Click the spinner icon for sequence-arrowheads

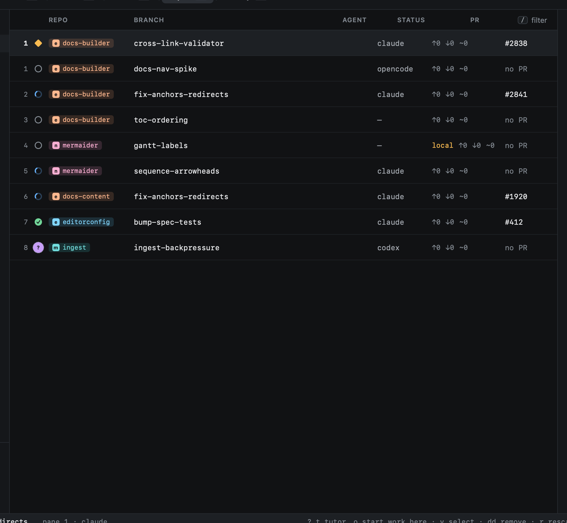(38, 171)
